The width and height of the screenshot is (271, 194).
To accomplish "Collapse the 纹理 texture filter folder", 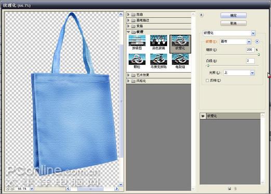I will coord(128,32).
